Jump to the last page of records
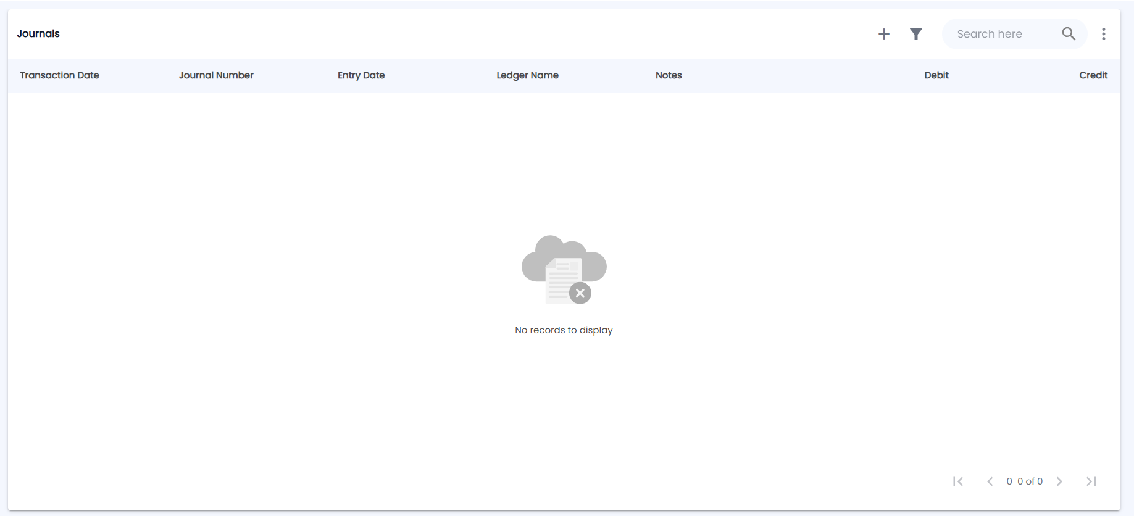This screenshot has height=516, width=1134. point(1091,481)
